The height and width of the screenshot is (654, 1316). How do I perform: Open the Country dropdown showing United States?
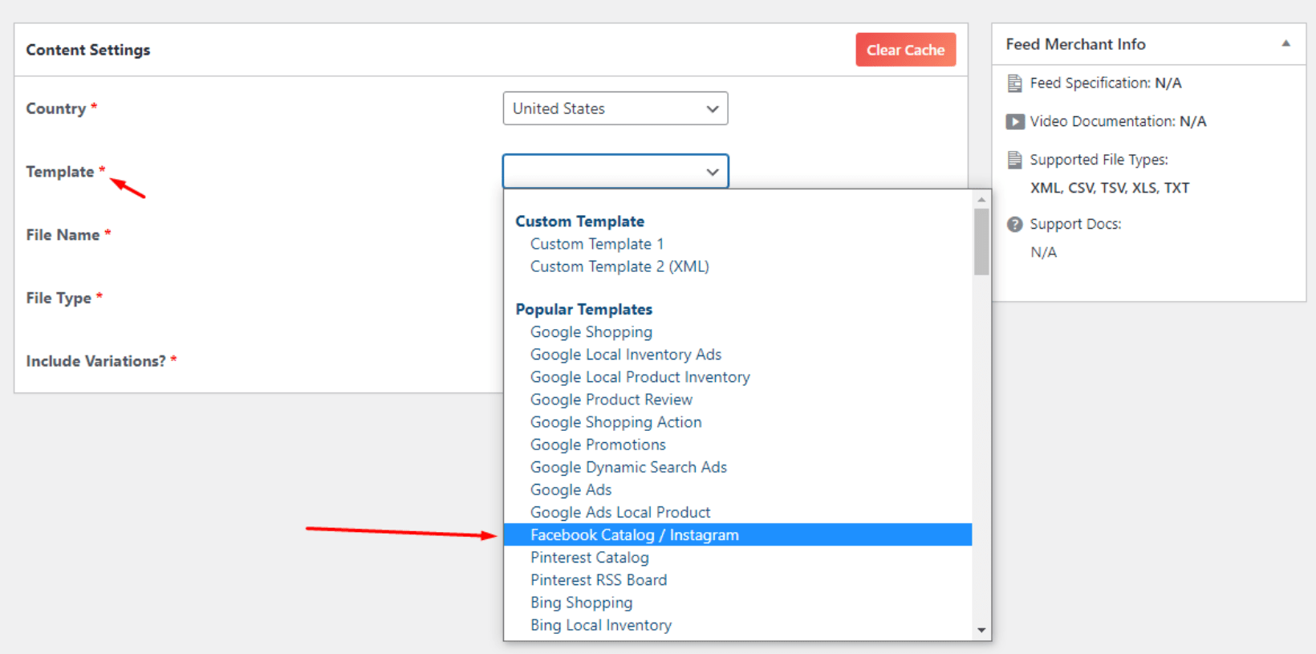615,108
